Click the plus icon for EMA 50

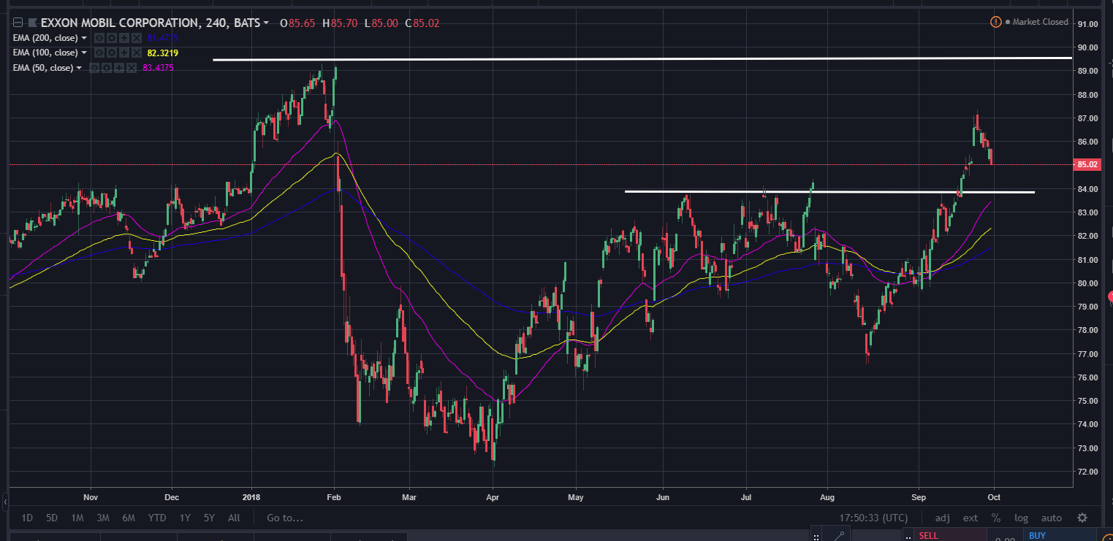click(x=119, y=68)
